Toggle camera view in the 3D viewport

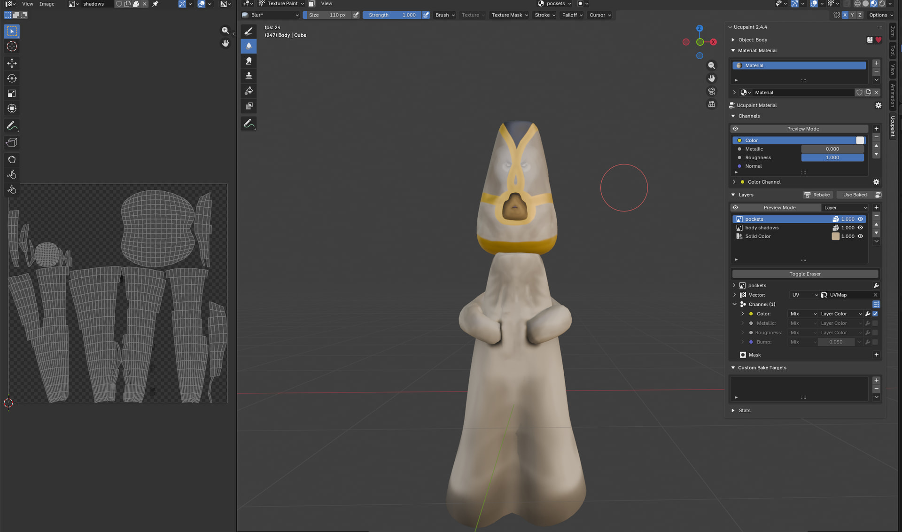[712, 91]
